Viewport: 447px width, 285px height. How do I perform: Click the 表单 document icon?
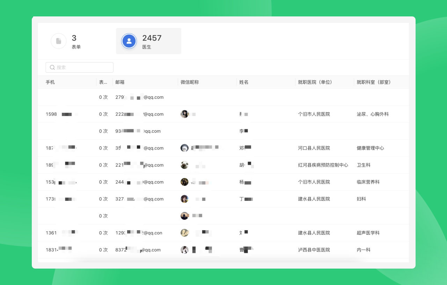click(59, 41)
